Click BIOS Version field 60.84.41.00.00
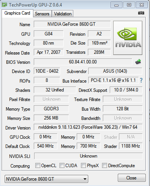Image resolution: width=150 pixels, height=186 pixels. (x=83, y=62)
